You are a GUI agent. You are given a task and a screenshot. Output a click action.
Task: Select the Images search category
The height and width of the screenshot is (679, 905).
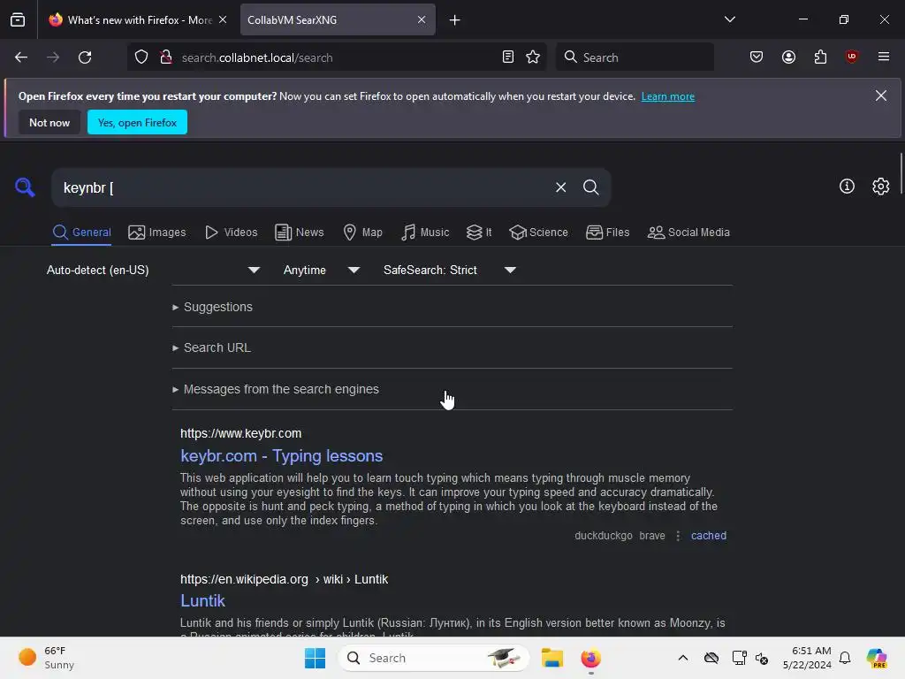(157, 233)
